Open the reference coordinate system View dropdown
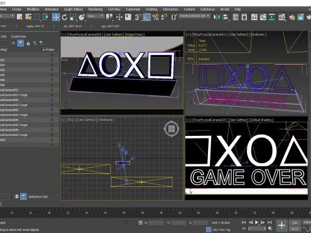 (95, 16)
